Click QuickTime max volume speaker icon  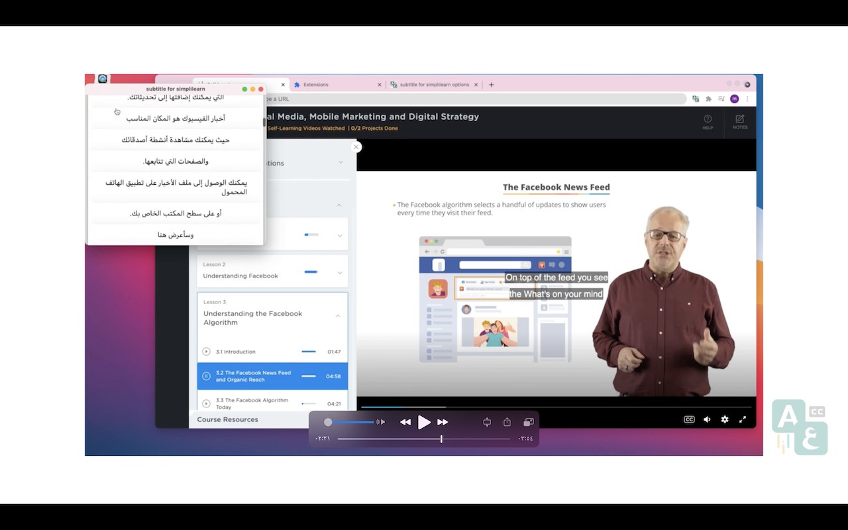[380, 422]
